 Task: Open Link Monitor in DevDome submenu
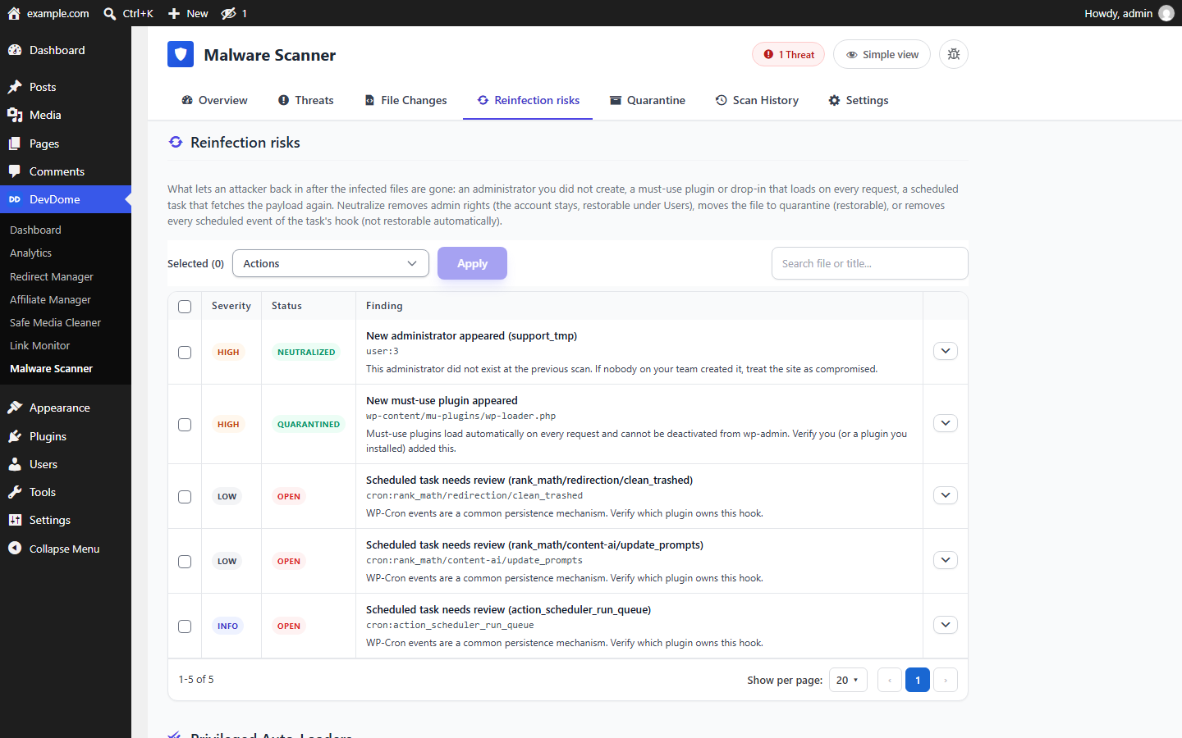[x=39, y=345]
